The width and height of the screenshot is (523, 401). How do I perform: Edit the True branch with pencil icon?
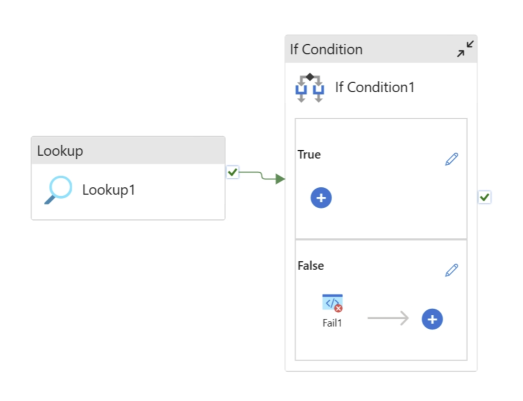pyautogui.click(x=451, y=159)
